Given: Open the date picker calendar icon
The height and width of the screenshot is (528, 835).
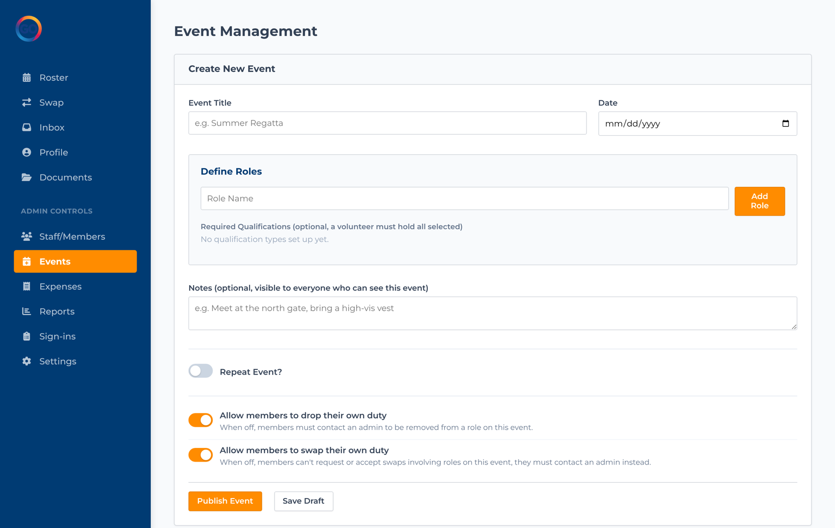Looking at the screenshot, I should [785, 123].
